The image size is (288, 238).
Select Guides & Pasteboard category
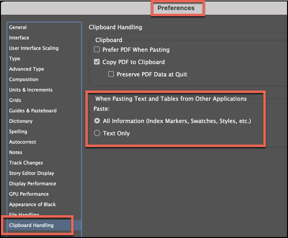(x=33, y=111)
